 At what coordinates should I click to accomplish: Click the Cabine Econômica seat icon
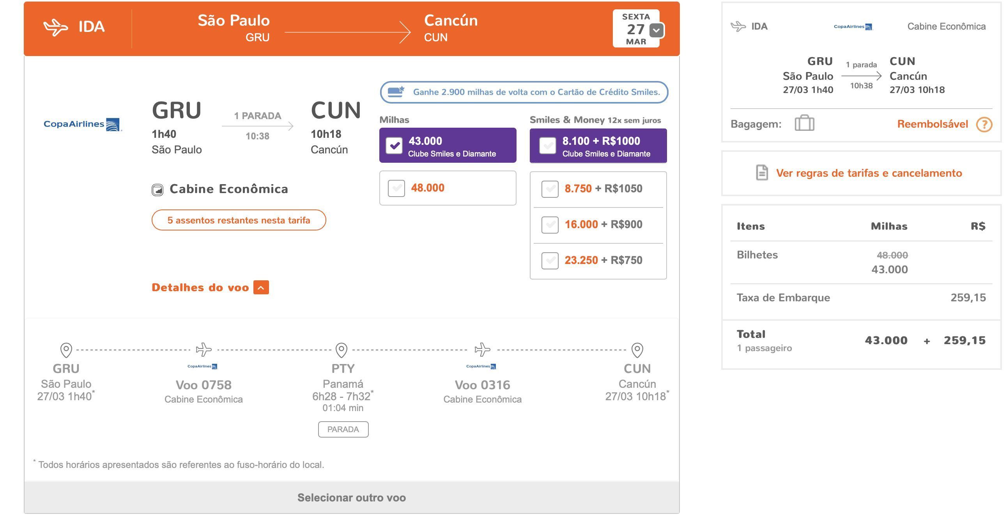coord(157,190)
